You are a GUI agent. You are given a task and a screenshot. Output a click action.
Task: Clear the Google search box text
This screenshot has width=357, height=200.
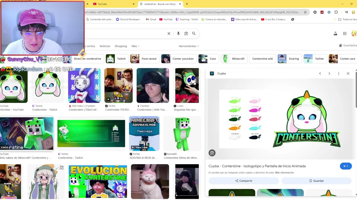(169, 34)
